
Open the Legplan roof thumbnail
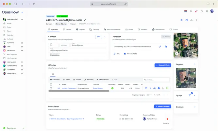(186, 78)
